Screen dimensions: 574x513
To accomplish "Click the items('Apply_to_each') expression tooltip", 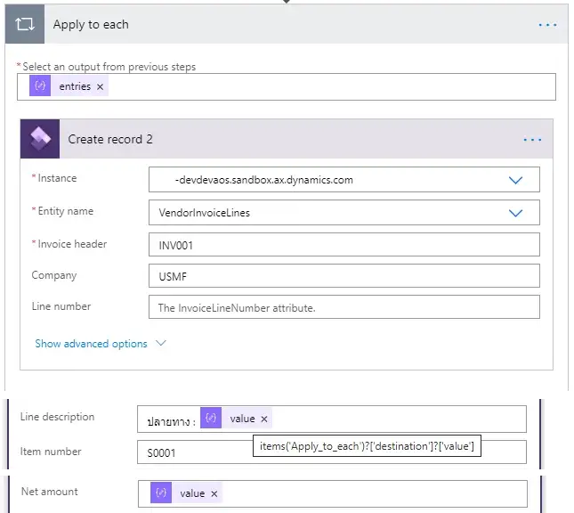I will point(367,446).
